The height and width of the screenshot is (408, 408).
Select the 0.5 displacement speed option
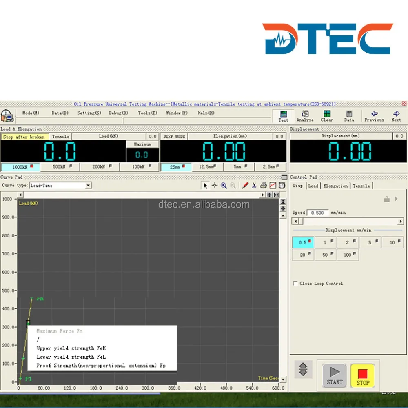[303, 242]
